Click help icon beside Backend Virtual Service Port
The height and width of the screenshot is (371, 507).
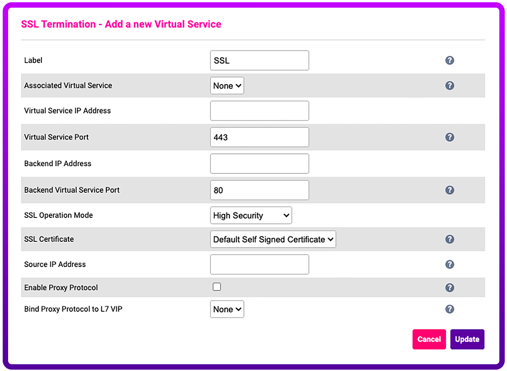click(449, 190)
